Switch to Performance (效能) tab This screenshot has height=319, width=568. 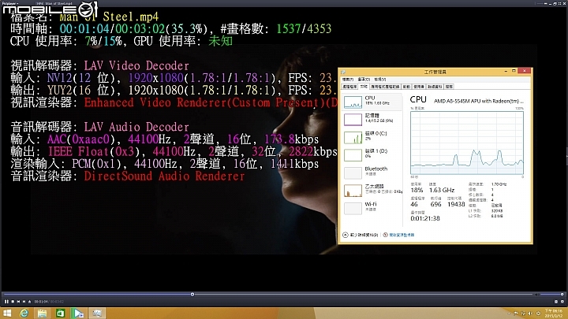(x=364, y=87)
